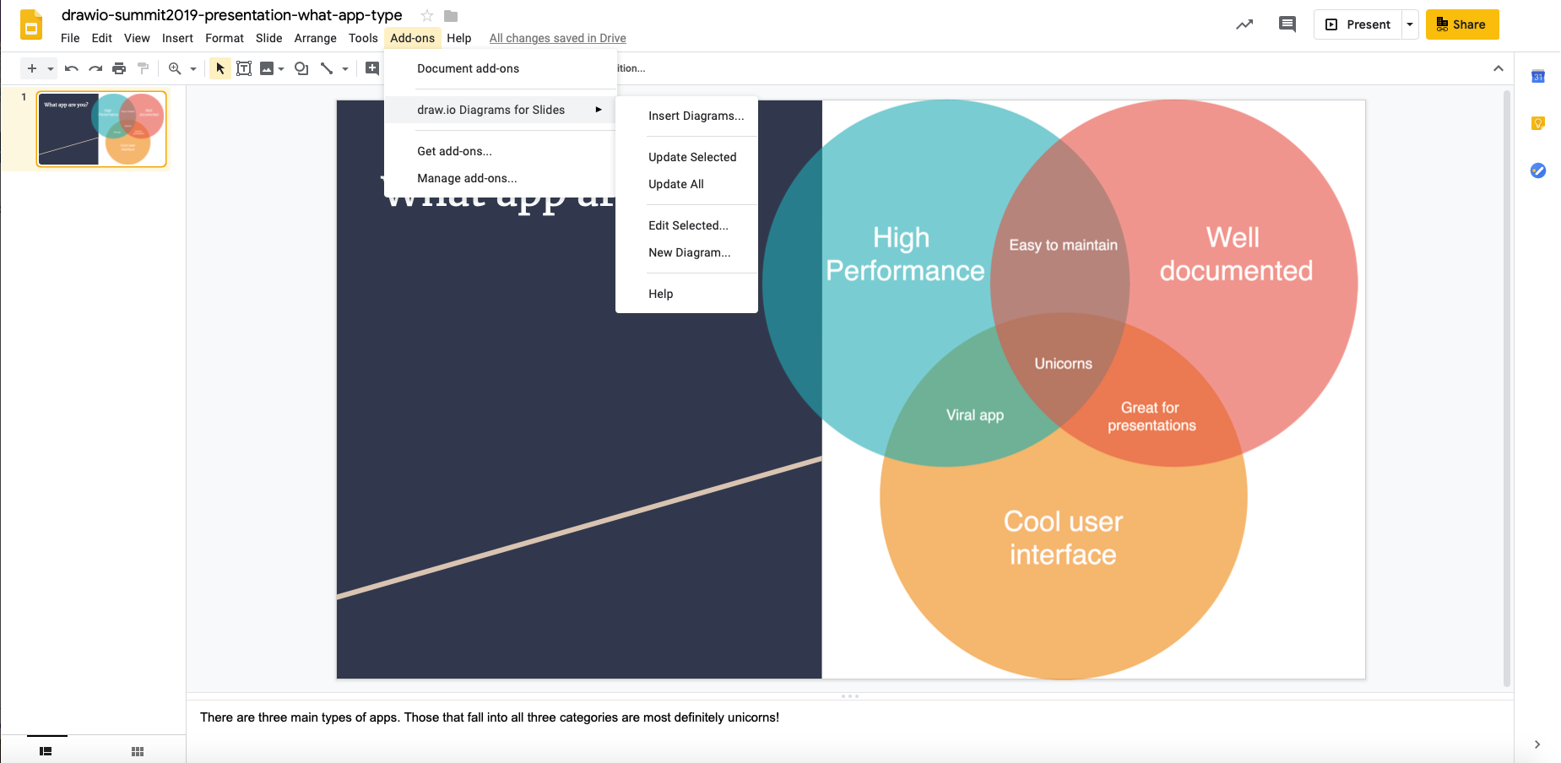The height and width of the screenshot is (763, 1561).
Task: Open the Help menu in menu bar
Action: (459, 38)
